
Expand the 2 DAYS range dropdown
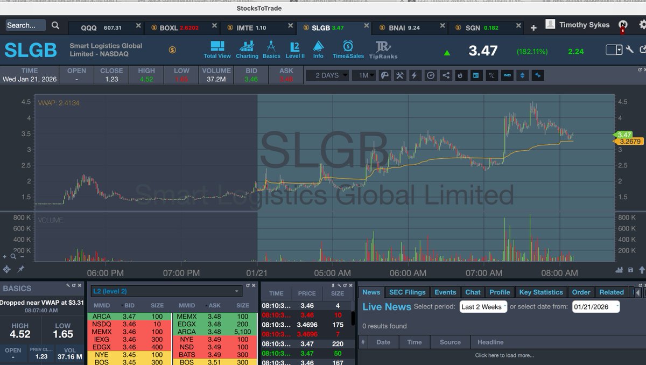click(x=327, y=75)
